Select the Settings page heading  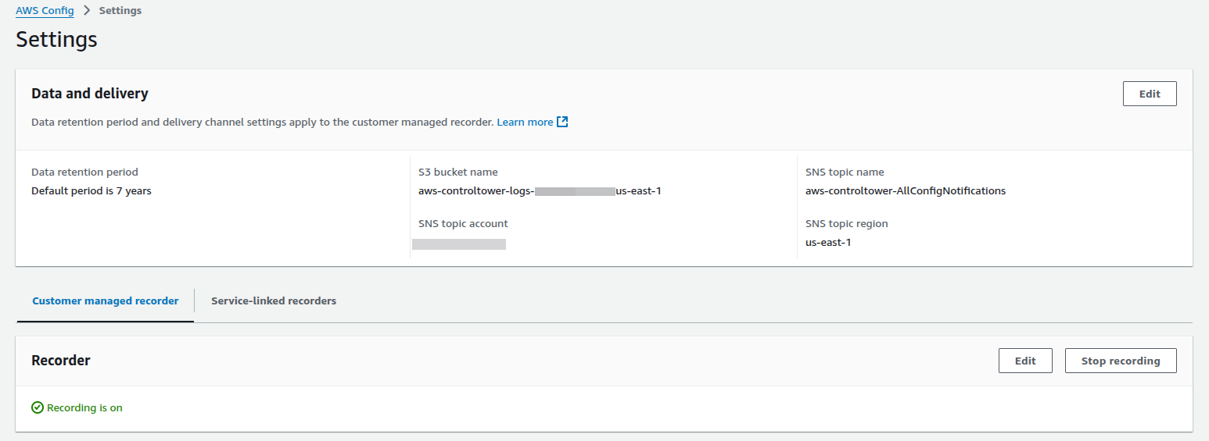pos(56,39)
